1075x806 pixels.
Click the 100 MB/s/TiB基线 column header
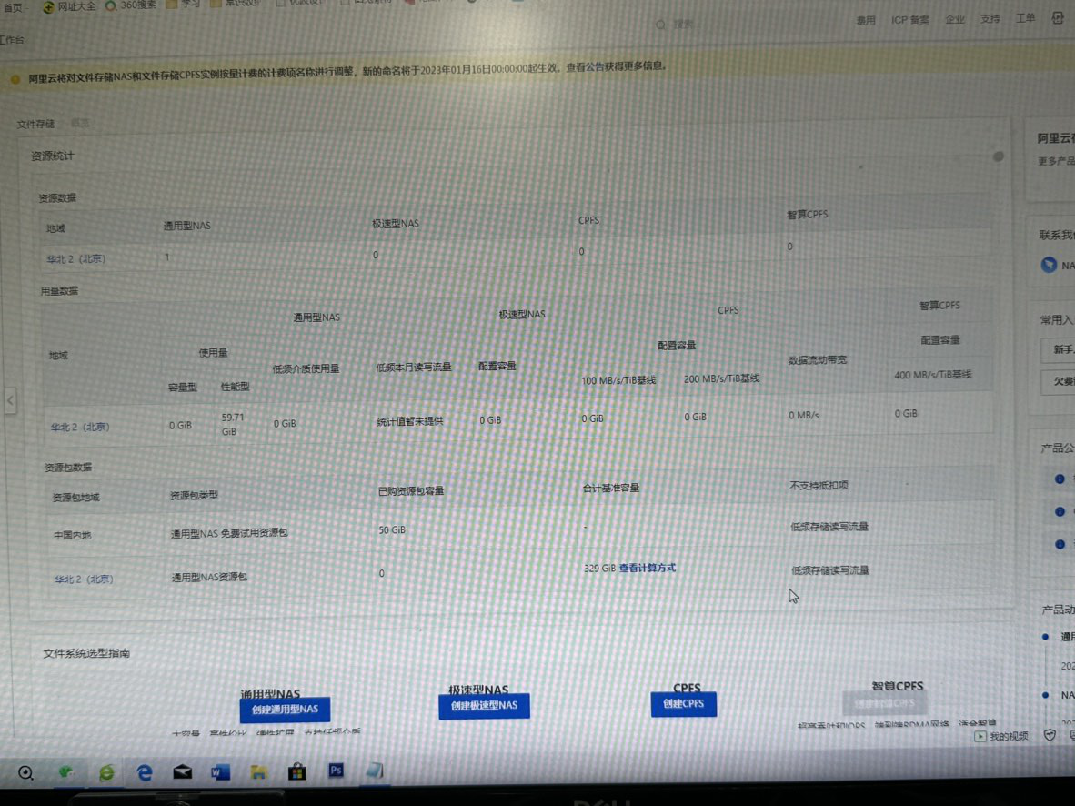point(618,380)
